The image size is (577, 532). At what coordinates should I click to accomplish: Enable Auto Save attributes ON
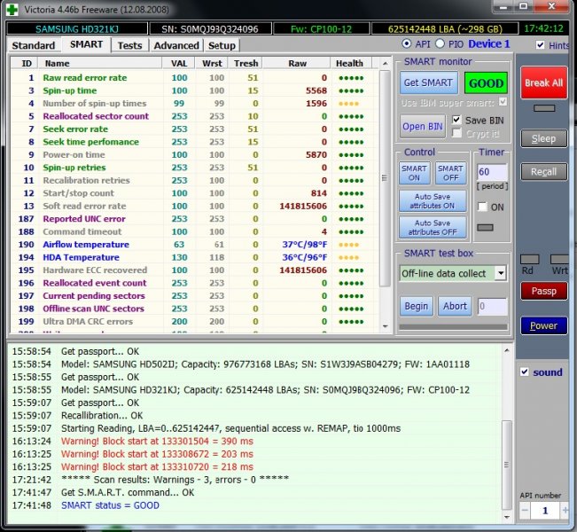[x=433, y=201]
